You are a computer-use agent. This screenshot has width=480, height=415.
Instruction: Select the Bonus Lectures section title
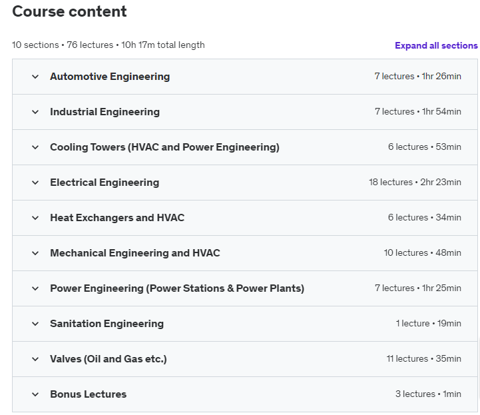(88, 394)
